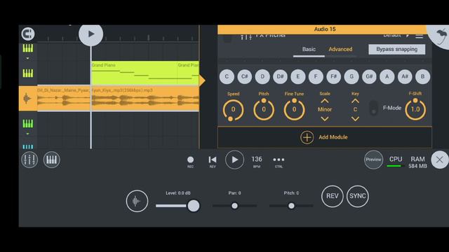Select the first Grand Piano clip
The width and height of the screenshot is (449, 252).
[134, 73]
